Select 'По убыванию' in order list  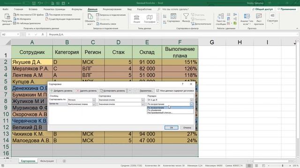170,110
